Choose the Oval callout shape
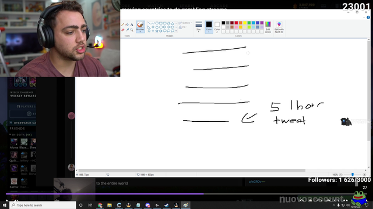The height and width of the screenshot is (209, 373). click(x=168, y=31)
